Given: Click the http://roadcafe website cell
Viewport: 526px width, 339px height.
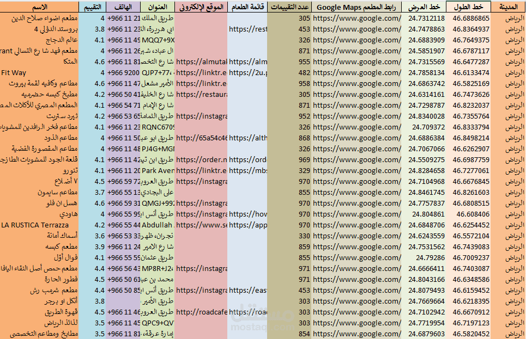Looking at the screenshot, I should point(201,312).
